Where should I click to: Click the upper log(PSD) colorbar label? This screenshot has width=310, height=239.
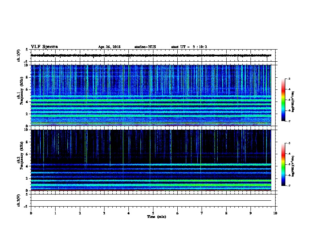pyautogui.click(x=293, y=102)
